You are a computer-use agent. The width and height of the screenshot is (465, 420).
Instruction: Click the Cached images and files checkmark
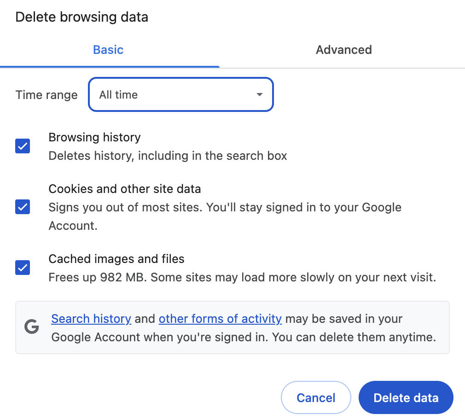point(22,268)
